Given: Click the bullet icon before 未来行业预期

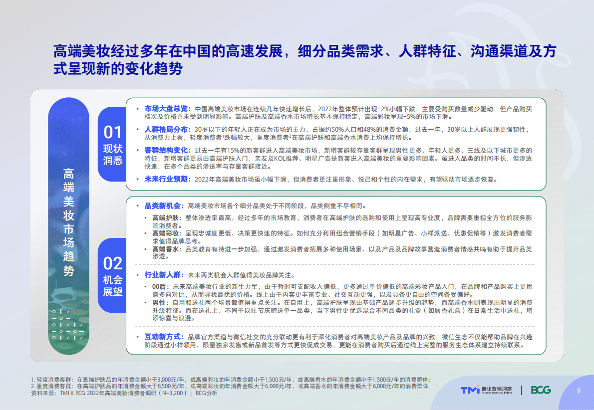Looking at the screenshot, I should [138, 179].
